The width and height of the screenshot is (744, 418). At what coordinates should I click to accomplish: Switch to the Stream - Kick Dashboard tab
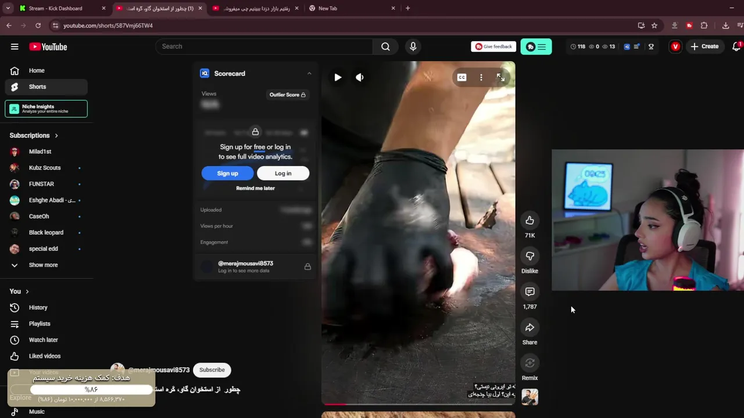(61, 8)
